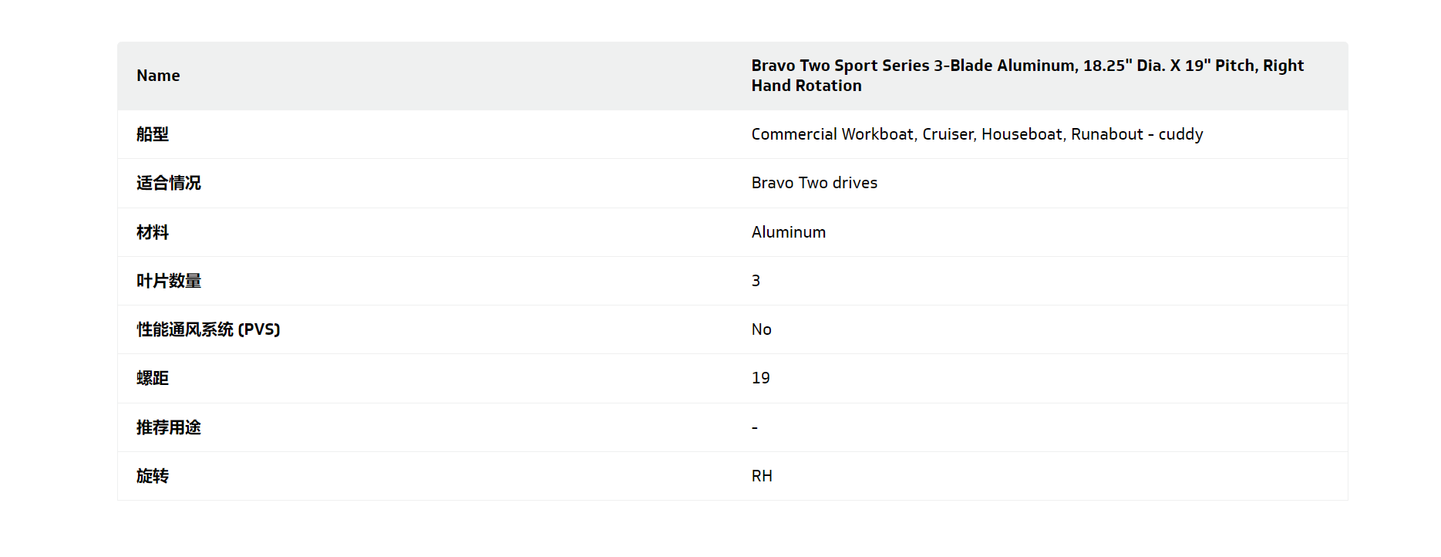Image resolution: width=1441 pixels, height=557 pixels.
Task: Click the 'Houseboat' boat type text
Action: pos(1022,134)
